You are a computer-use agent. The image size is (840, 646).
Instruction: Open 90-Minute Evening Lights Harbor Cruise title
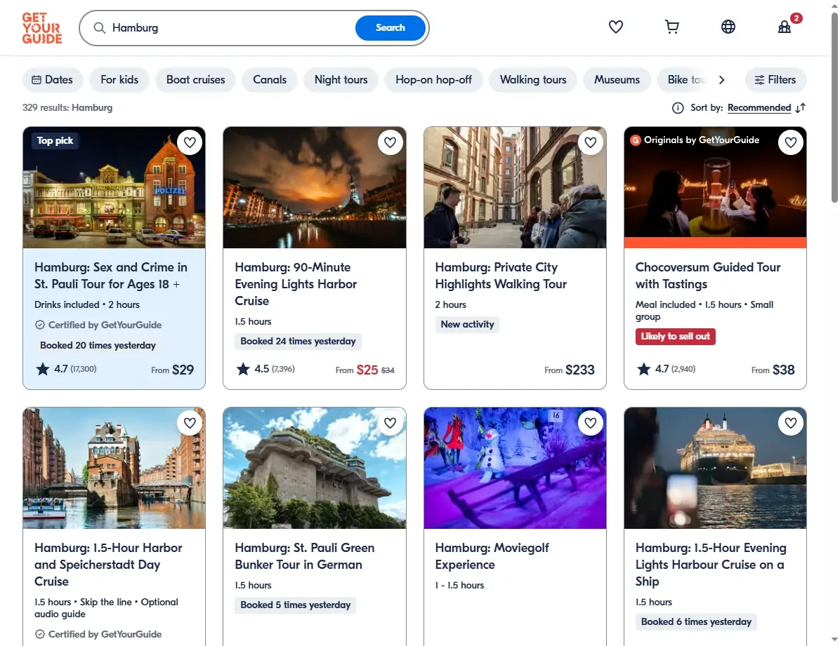coord(296,284)
